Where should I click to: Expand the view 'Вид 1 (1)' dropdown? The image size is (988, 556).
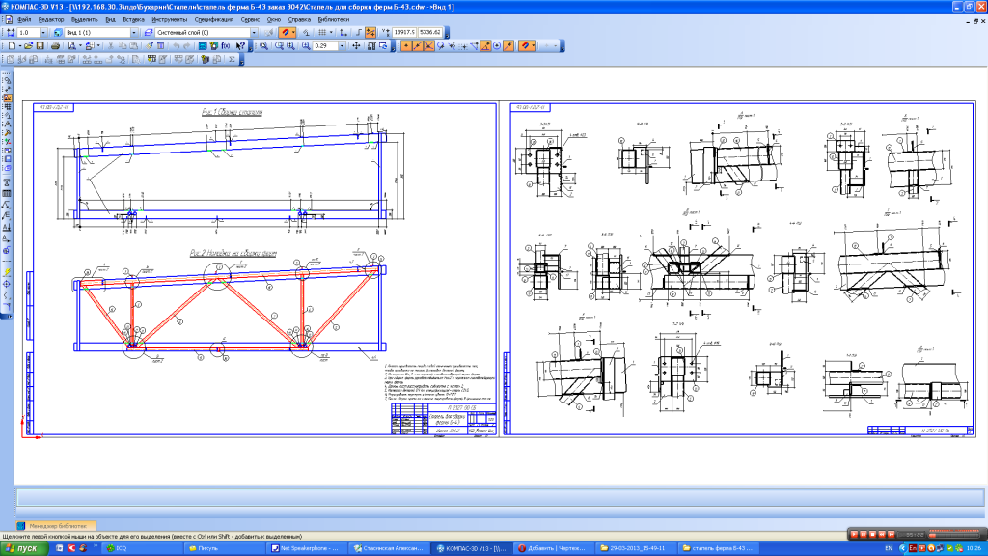tap(133, 32)
